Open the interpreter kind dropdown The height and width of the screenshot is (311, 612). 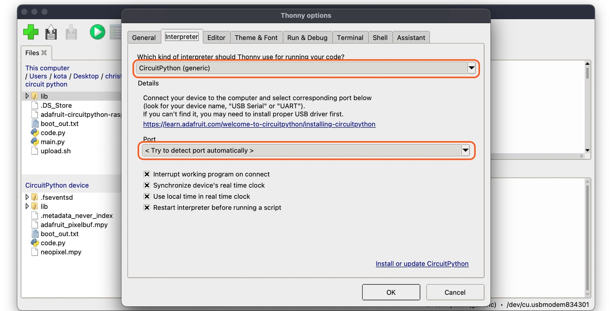coord(472,68)
